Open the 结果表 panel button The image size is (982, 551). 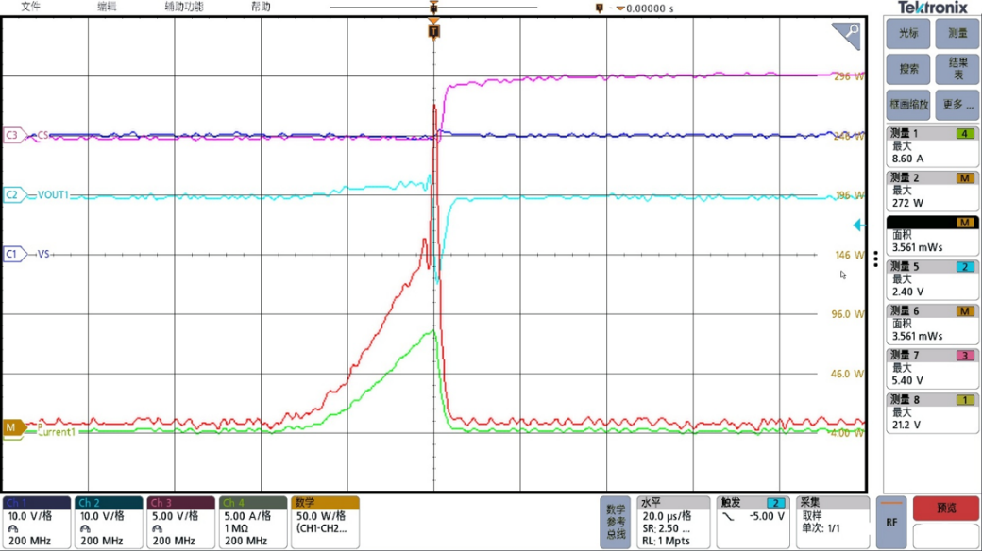[957, 69]
